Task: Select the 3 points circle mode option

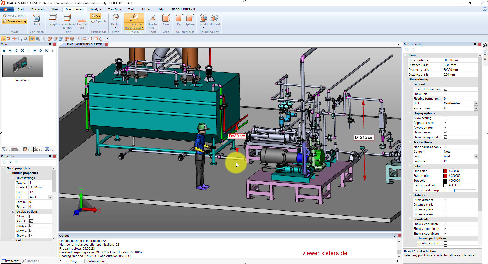Action: [99, 21]
